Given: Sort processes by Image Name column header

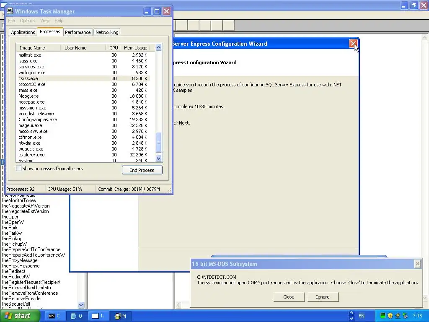Looking at the screenshot, I should [38, 48].
